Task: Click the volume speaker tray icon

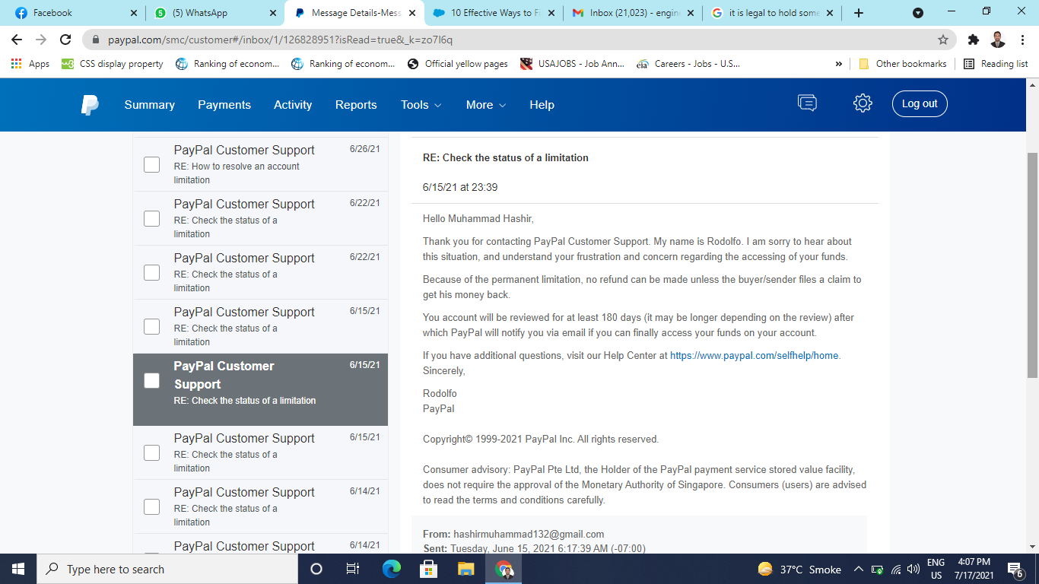Action: [x=913, y=569]
